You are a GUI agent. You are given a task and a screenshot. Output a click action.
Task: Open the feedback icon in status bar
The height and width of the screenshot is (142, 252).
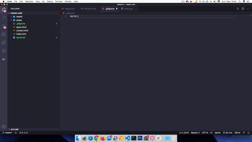(x=244, y=133)
